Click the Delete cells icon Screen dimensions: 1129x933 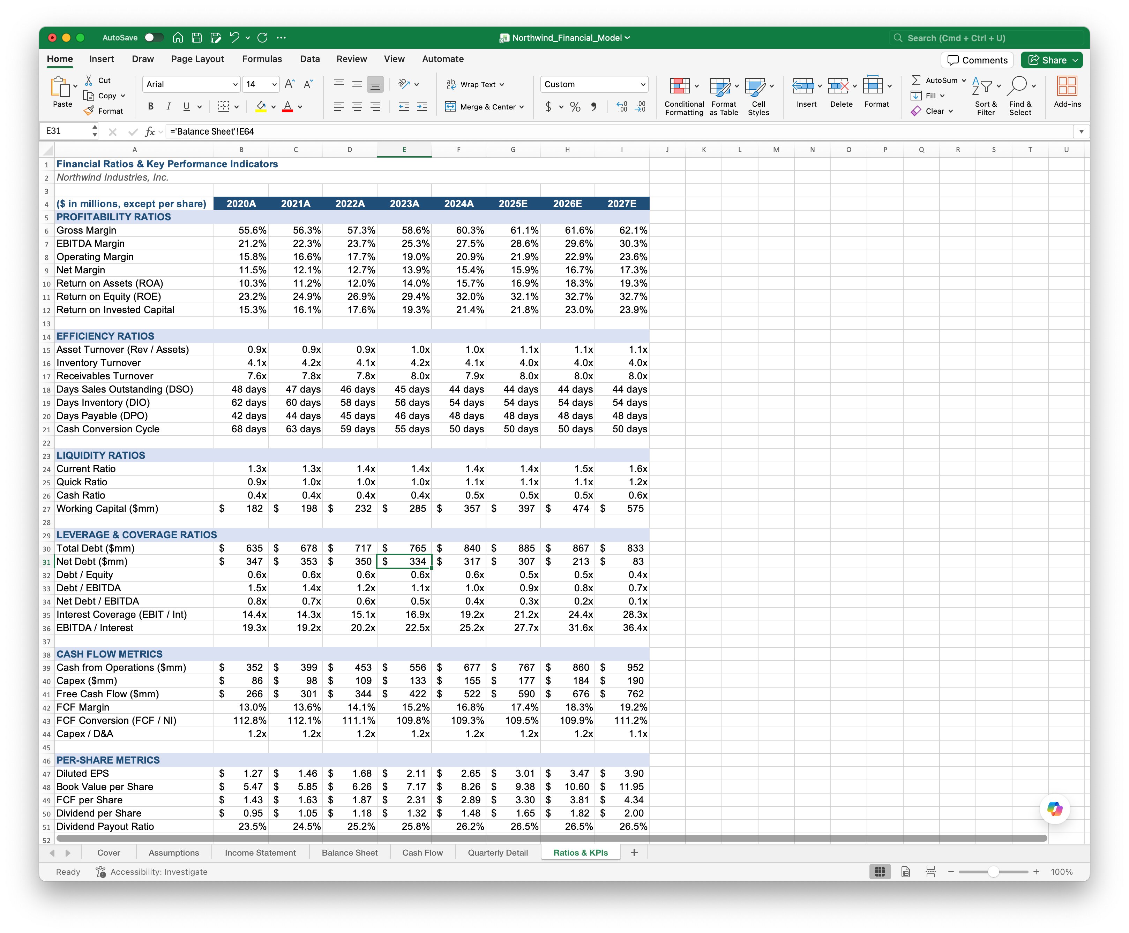point(838,86)
